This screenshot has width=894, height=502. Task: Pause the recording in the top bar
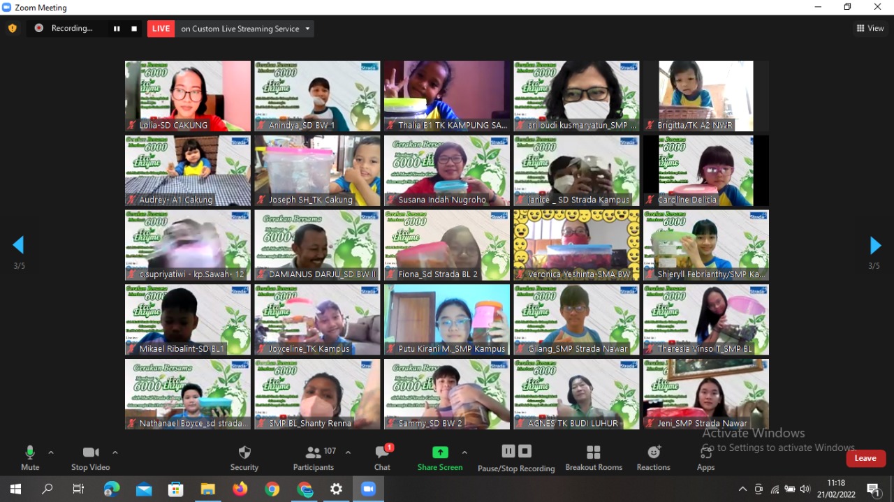[117, 29]
